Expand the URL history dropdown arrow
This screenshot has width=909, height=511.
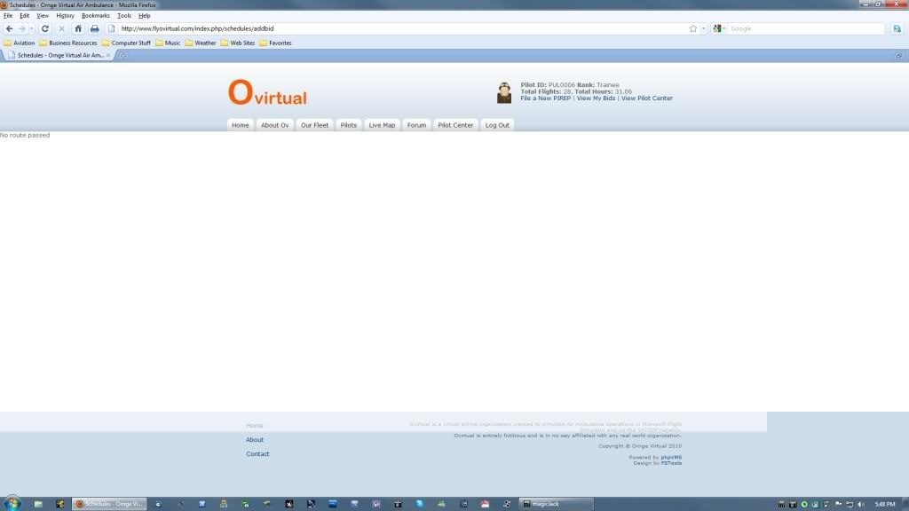[x=703, y=28]
